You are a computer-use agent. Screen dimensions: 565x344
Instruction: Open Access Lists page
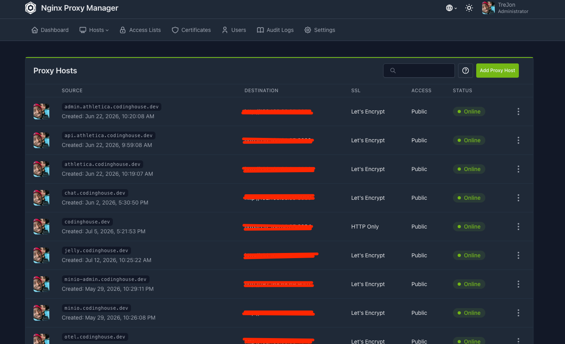[x=140, y=30]
